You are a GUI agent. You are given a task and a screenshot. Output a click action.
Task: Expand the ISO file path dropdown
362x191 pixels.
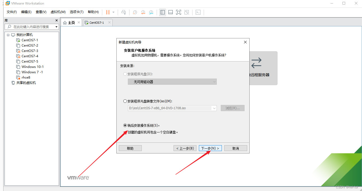pos(214,108)
